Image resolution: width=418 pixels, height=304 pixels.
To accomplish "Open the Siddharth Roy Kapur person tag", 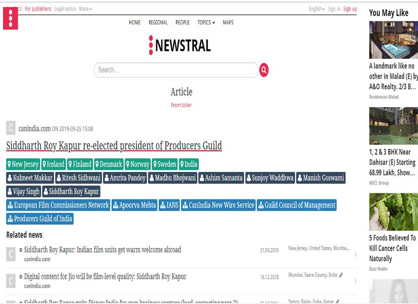I will pos(71,191).
